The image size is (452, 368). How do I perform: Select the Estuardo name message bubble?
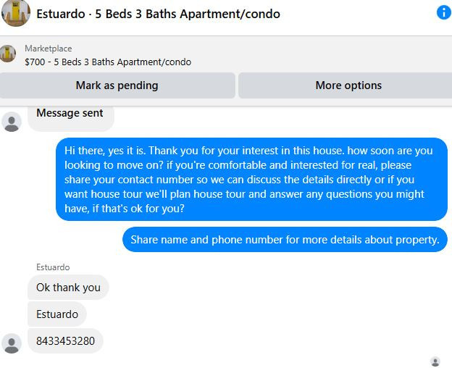57,314
